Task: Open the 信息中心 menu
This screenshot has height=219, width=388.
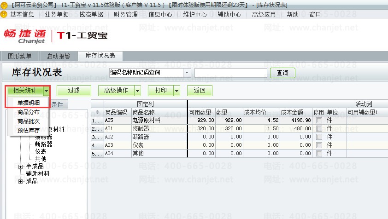Action: (160, 14)
